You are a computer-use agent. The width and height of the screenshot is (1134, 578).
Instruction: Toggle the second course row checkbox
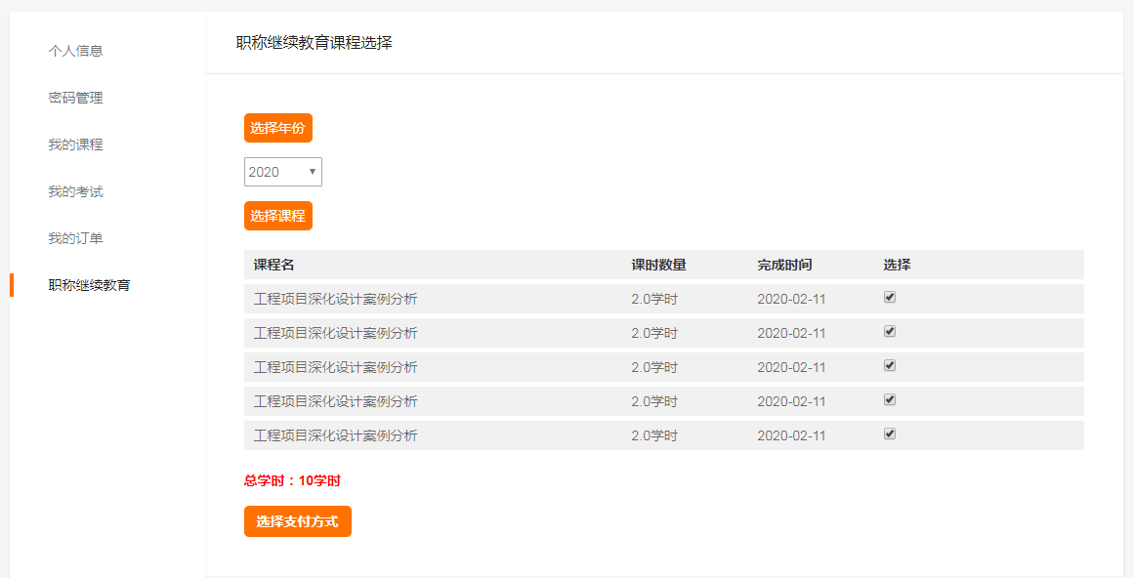pos(890,332)
